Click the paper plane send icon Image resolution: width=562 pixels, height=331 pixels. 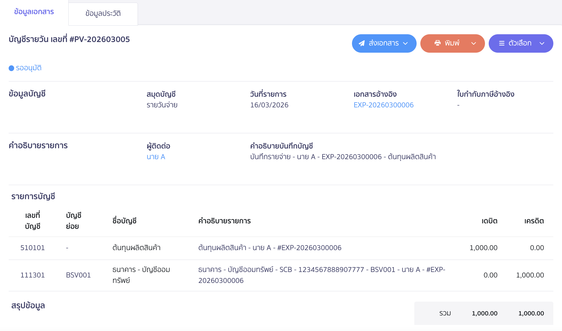361,43
